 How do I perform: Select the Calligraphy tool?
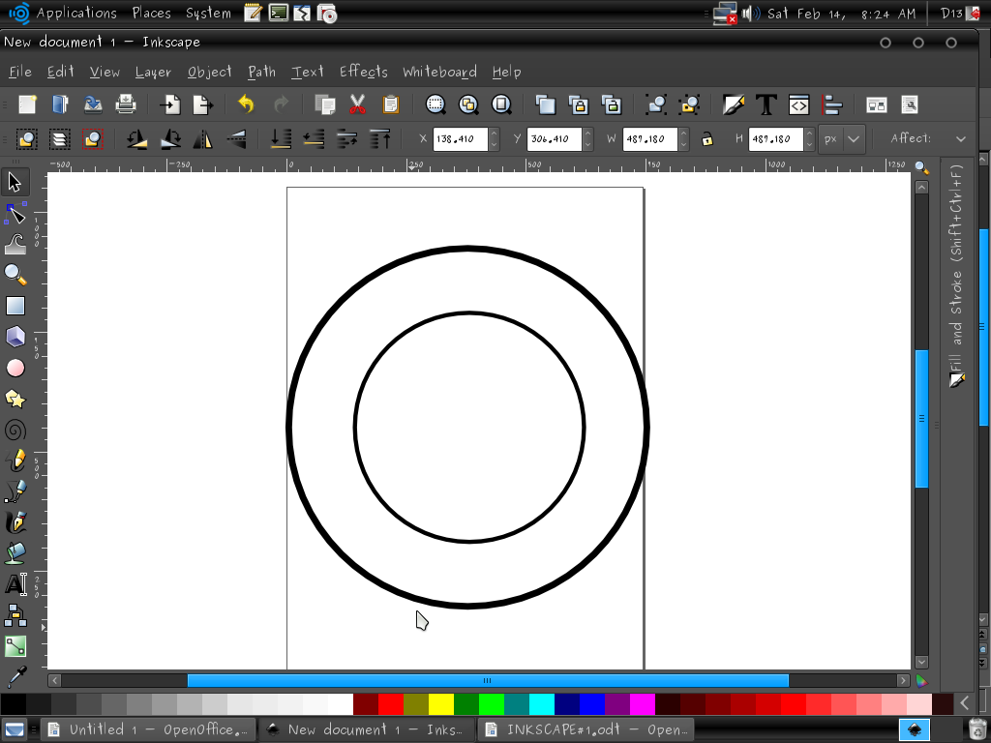tap(15, 522)
